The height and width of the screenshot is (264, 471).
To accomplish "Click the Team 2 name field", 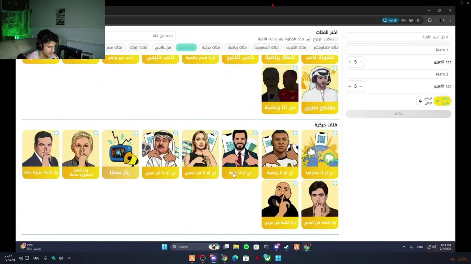I will click(398, 74).
